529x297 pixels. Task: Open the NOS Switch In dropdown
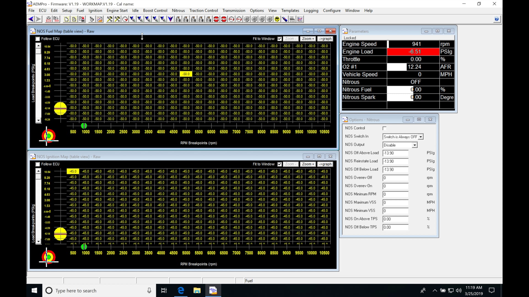(421, 137)
